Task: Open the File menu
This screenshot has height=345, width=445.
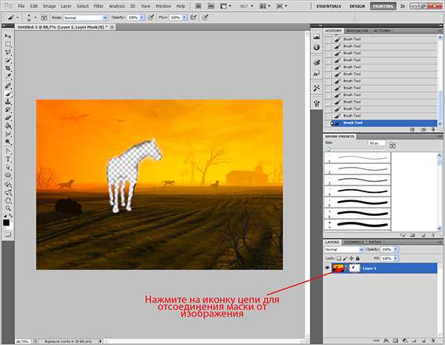Action: (21, 6)
